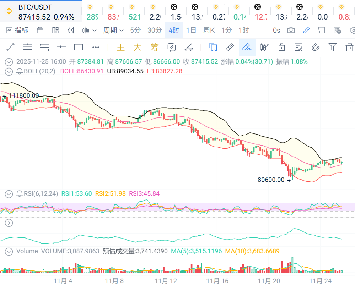This screenshot has width=355, height=290.
Task: Select the trend line drawing tool
Action: tap(10, 47)
